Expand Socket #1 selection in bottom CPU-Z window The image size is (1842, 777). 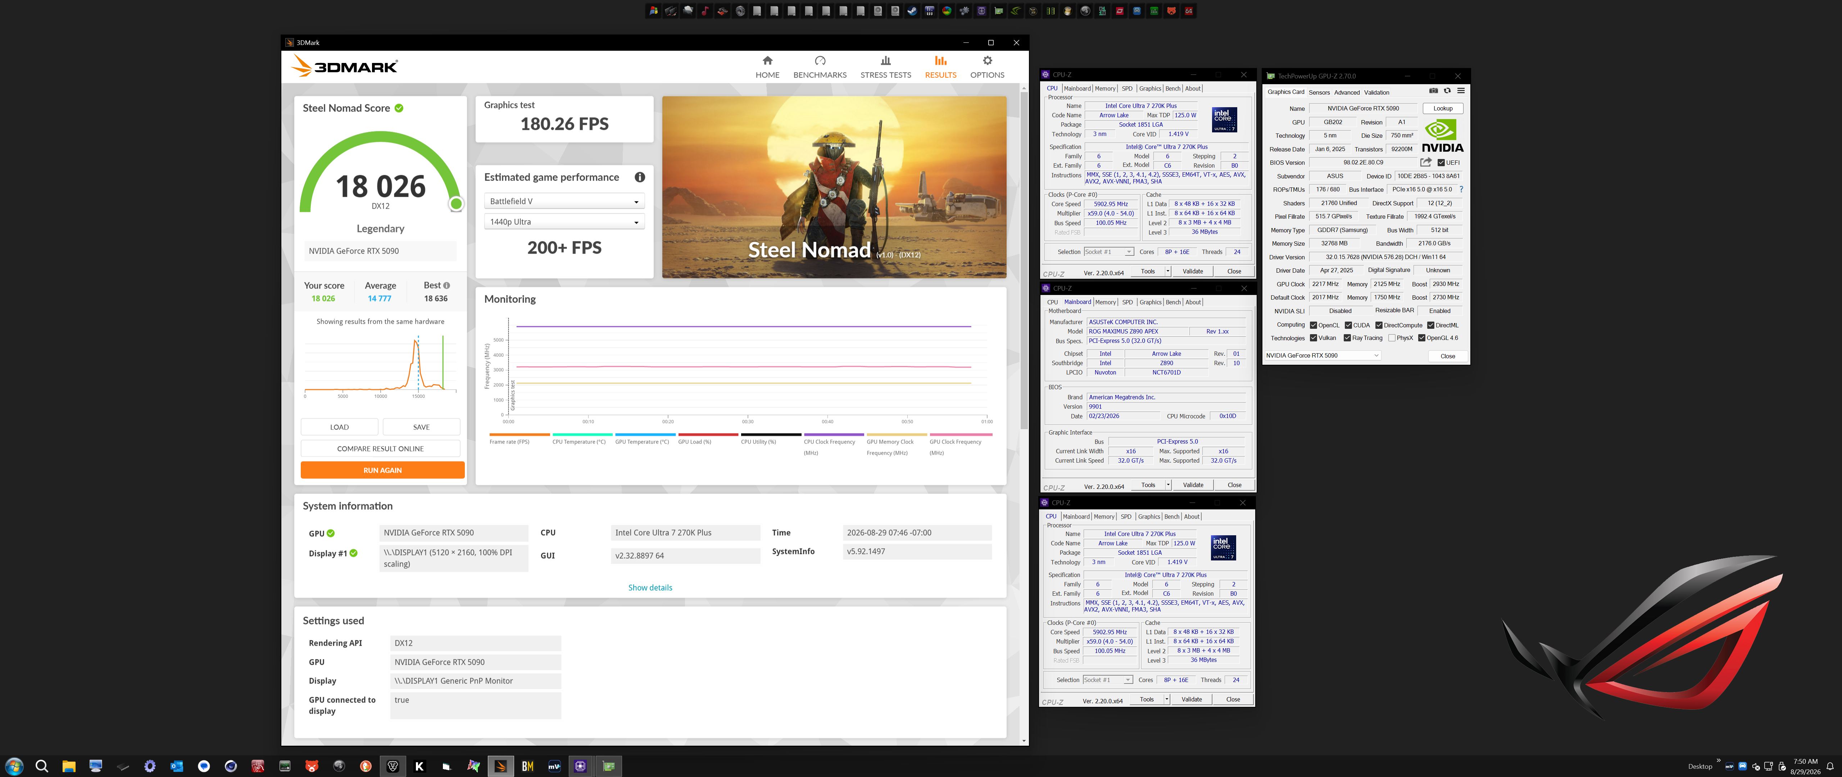1108,680
